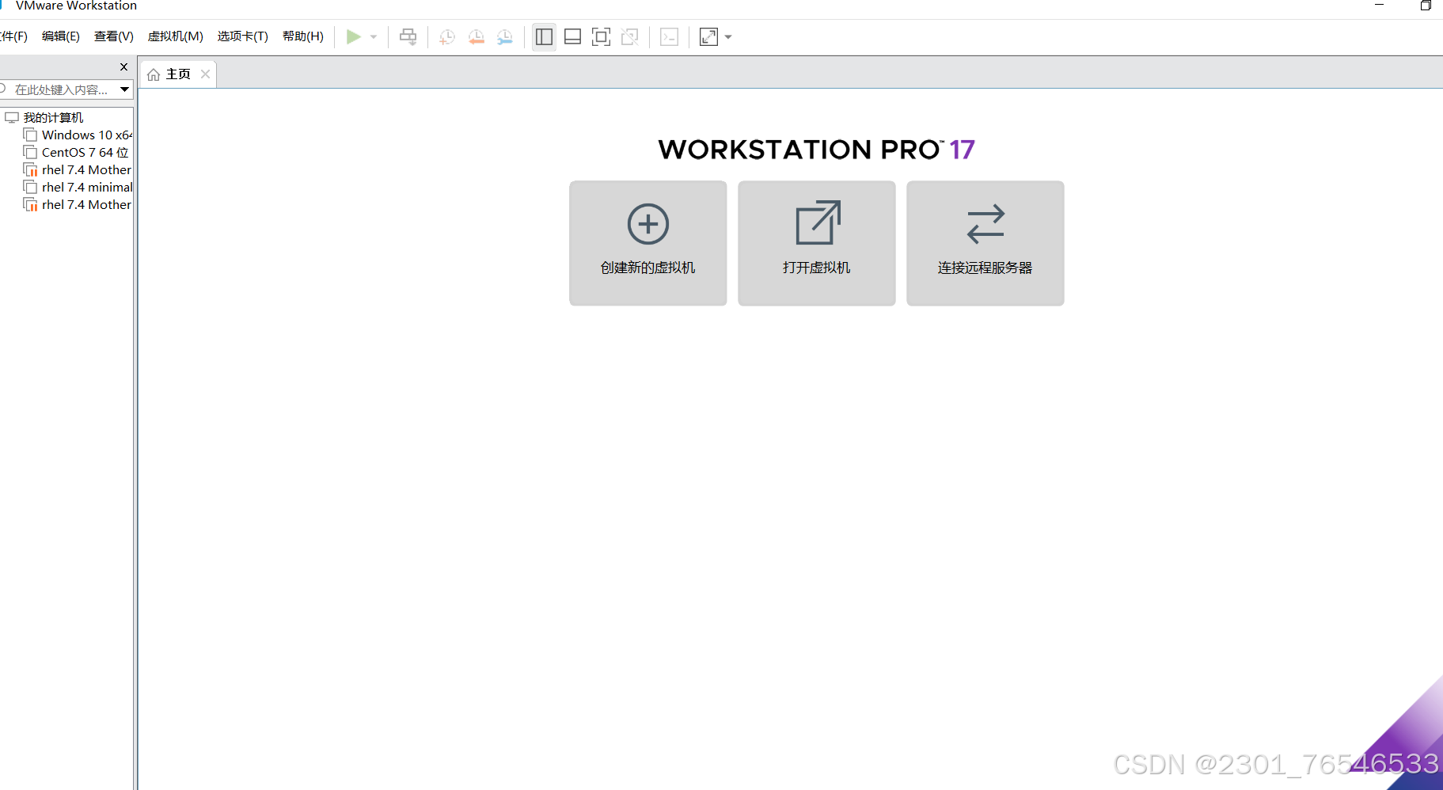Toggle the thumbnail bar view icon
The image size is (1443, 790).
click(572, 36)
